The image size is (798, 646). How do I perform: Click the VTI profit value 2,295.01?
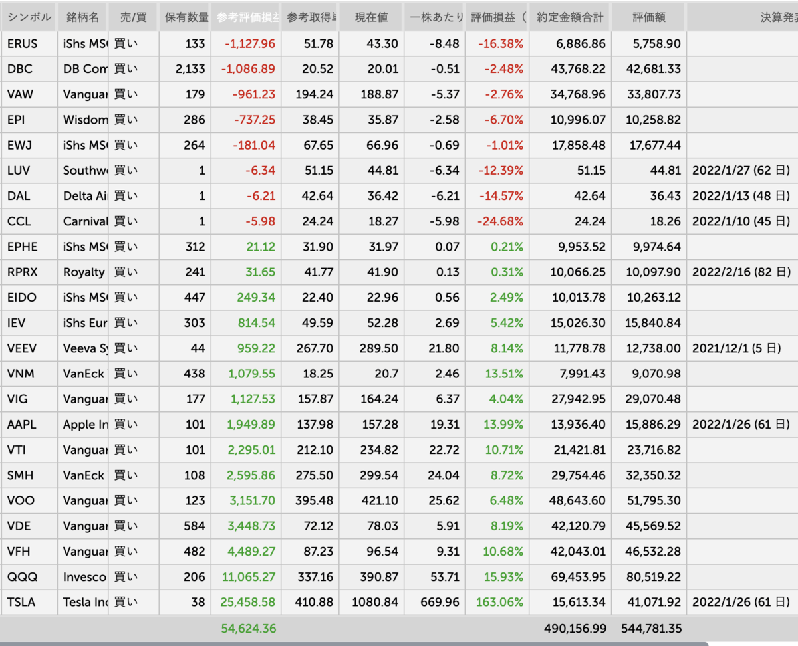pos(251,450)
